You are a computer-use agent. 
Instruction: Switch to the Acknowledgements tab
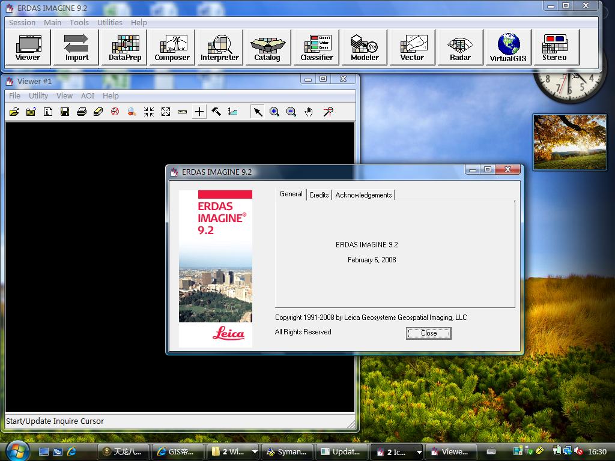(363, 195)
